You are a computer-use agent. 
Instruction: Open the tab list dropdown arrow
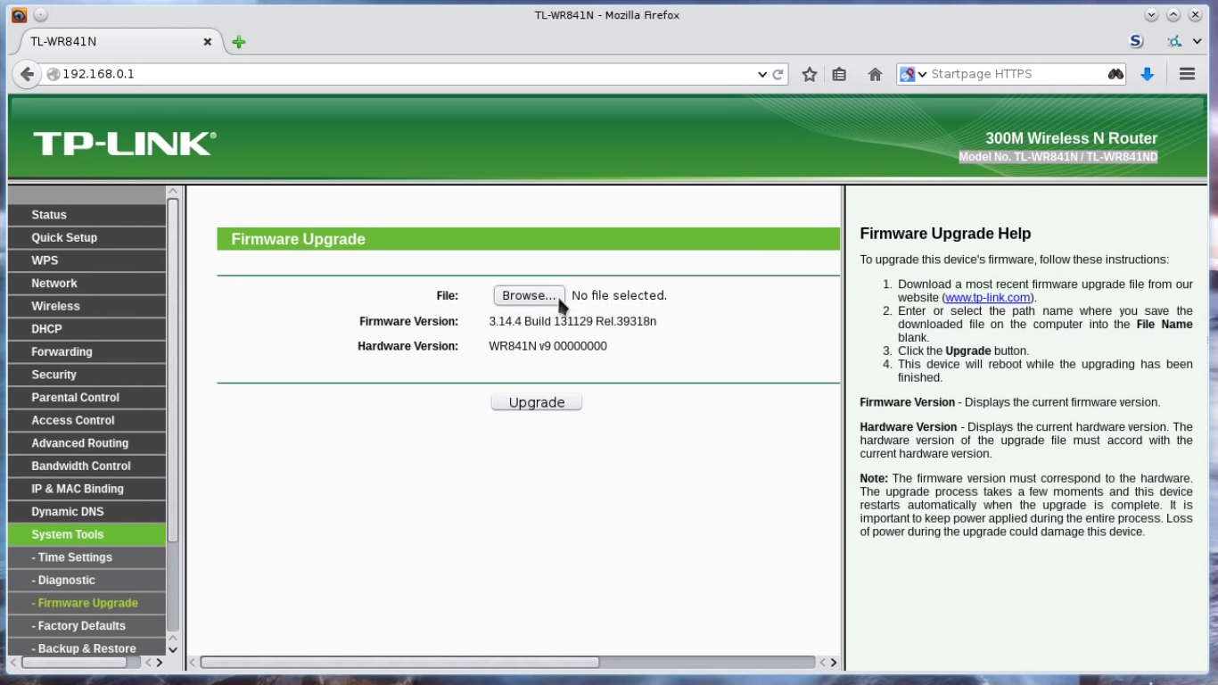[x=1197, y=41]
